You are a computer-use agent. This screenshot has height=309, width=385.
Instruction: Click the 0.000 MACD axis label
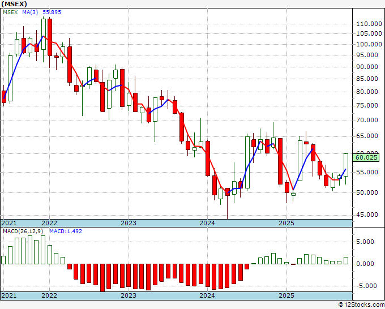365,264
